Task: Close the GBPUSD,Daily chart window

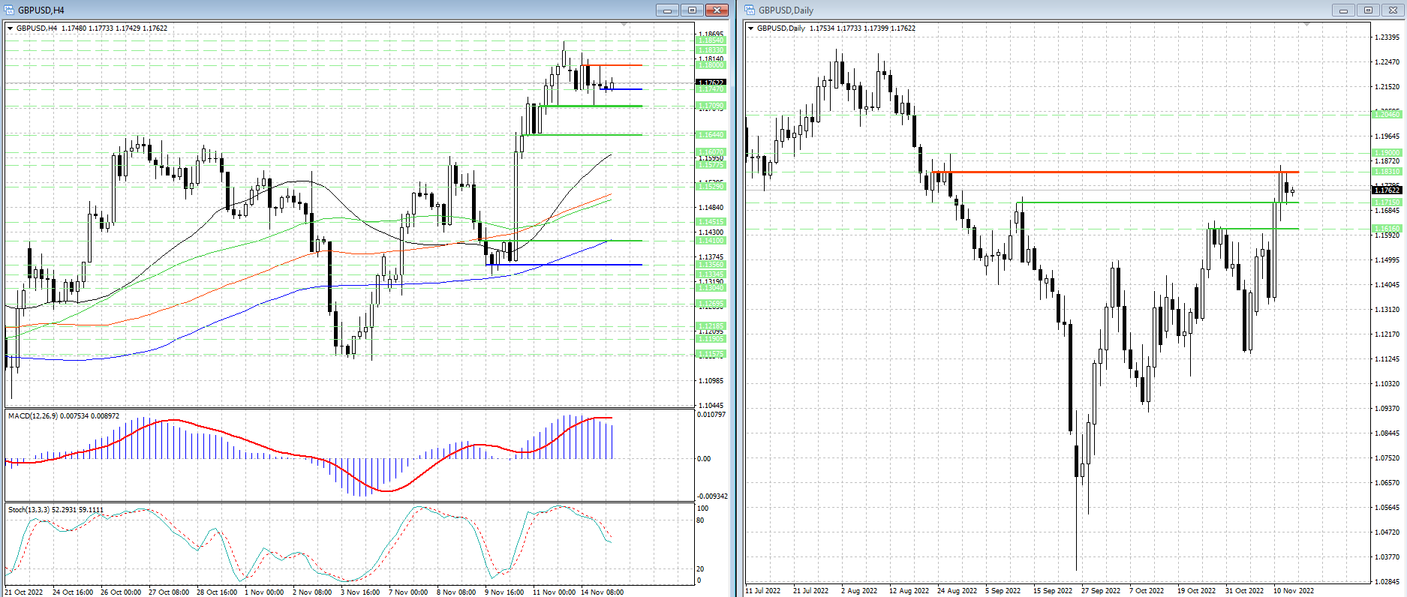Action: [1392, 10]
